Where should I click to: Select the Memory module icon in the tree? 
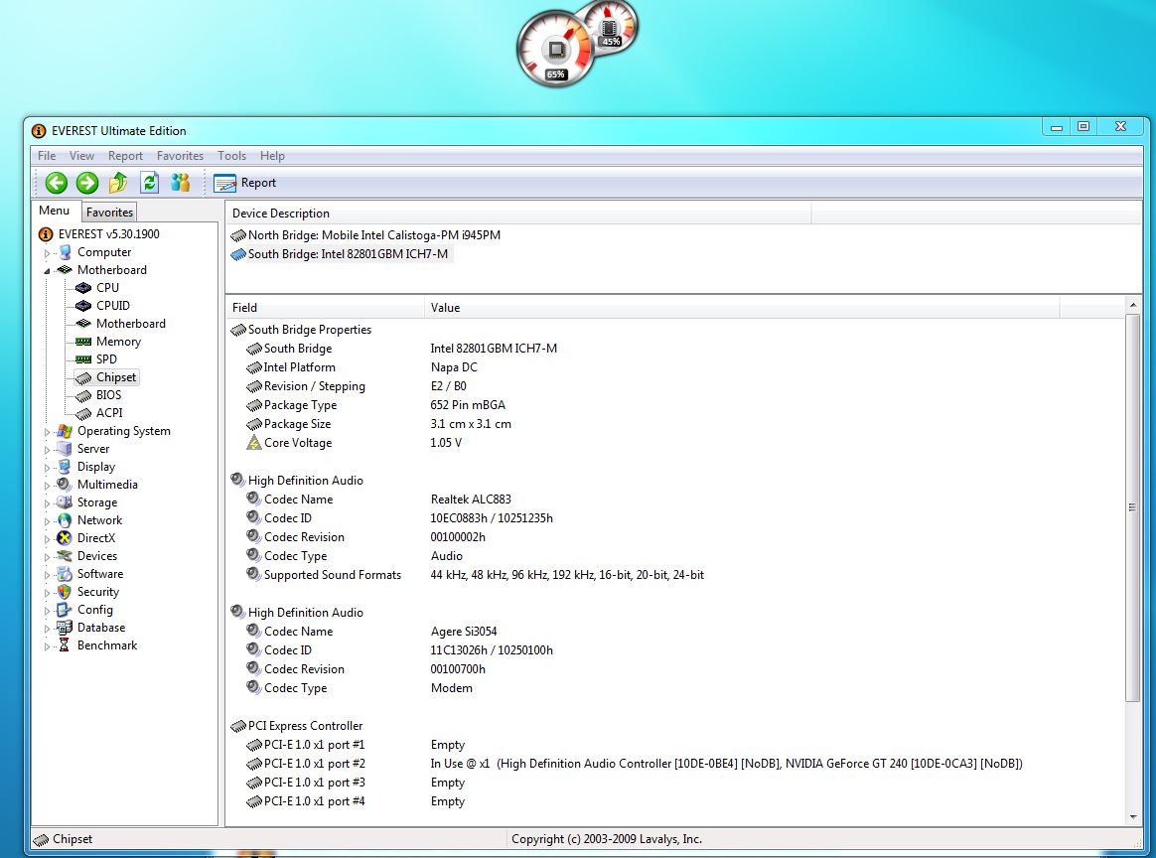(83, 342)
